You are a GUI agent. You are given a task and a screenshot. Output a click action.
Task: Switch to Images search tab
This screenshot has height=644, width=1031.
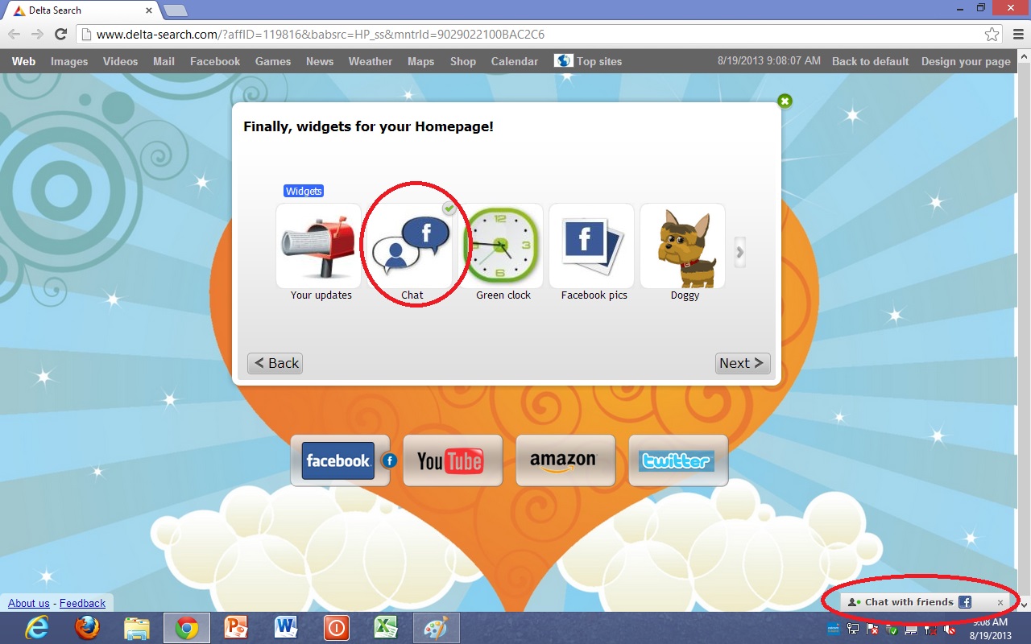coord(69,61)
